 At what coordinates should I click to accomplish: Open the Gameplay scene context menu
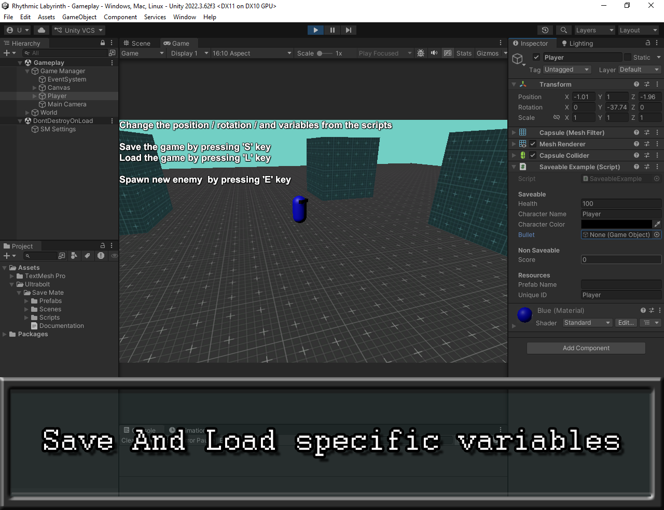coord(112,63)
